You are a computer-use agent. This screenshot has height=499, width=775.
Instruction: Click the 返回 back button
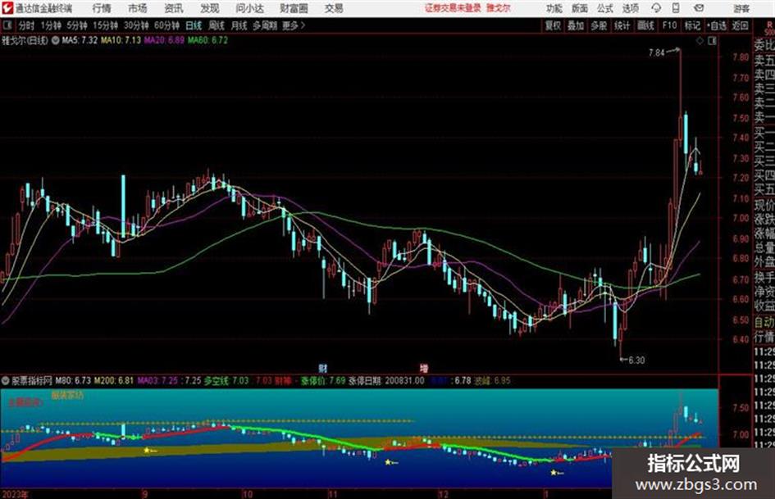click(740, 25)
